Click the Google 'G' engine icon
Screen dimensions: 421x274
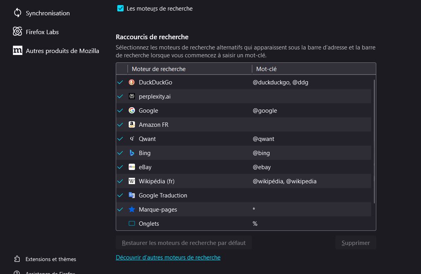[131, 110]
